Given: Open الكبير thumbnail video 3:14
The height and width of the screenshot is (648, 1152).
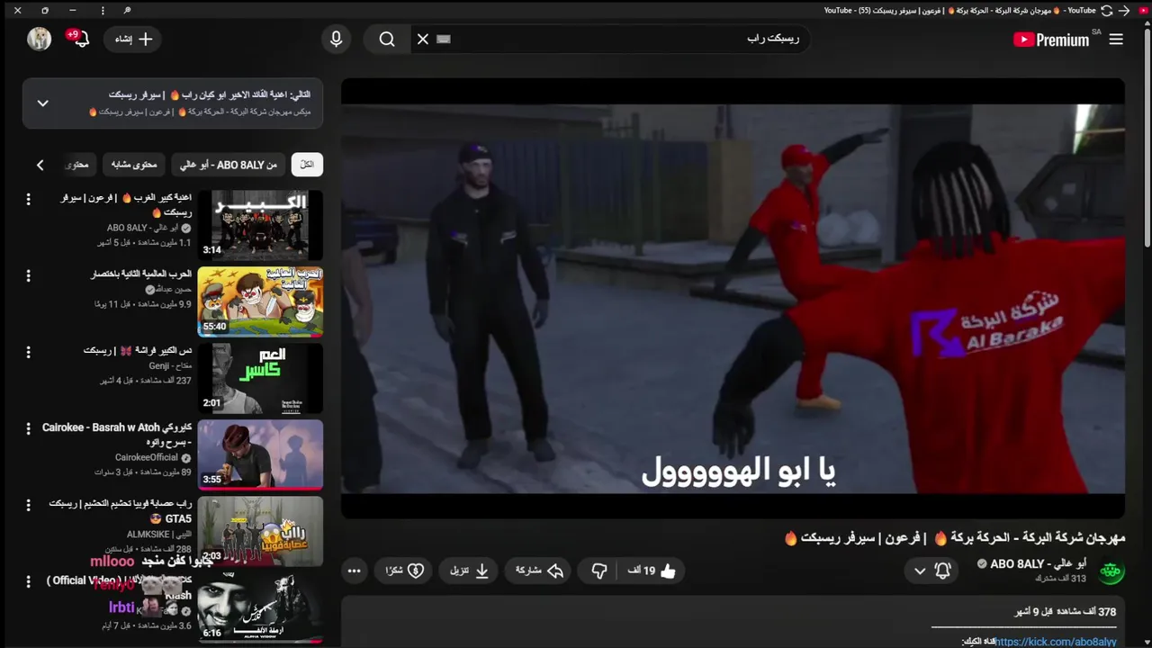Looking at the screenshot, I should (260, 225).
